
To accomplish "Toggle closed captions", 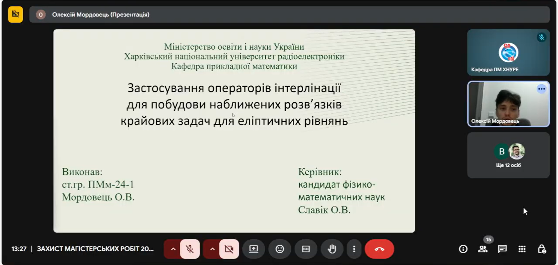I will click(306, 249).
